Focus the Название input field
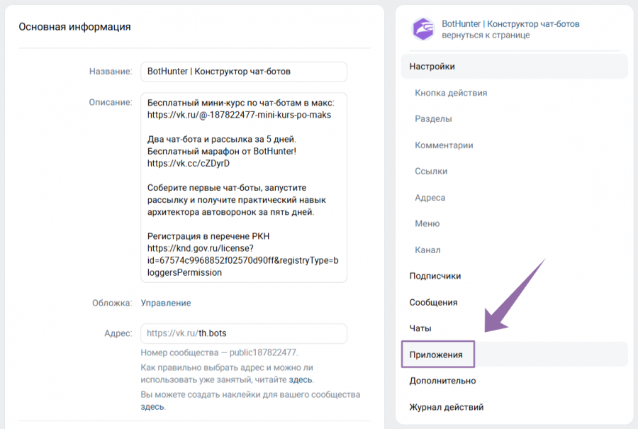Image resolution: width=638 pixels, height=429 pixels. click(x=244, y=72)
